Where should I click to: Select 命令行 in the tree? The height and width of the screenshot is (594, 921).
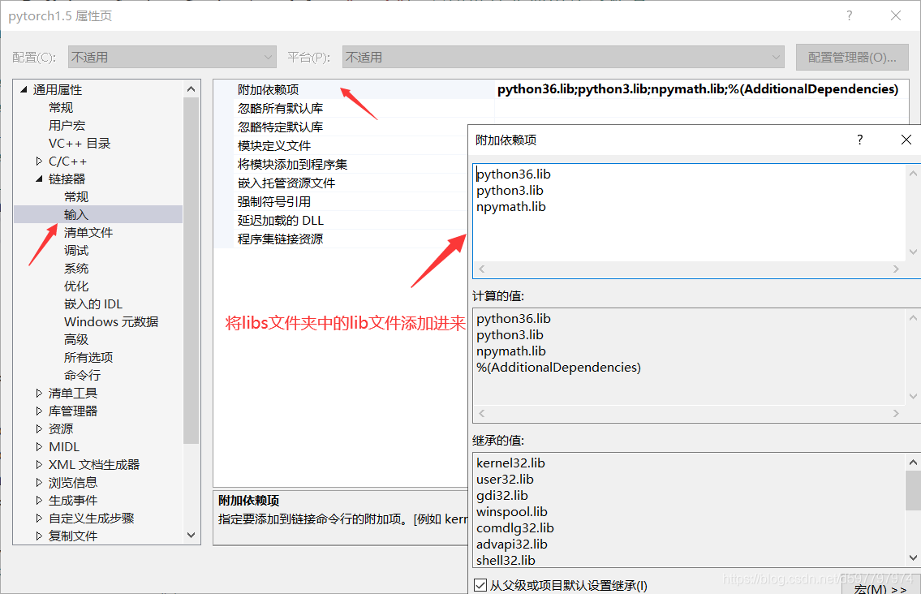[82, 376]
